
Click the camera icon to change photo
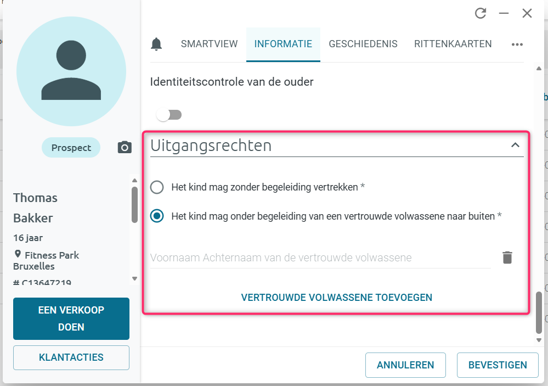125,147
